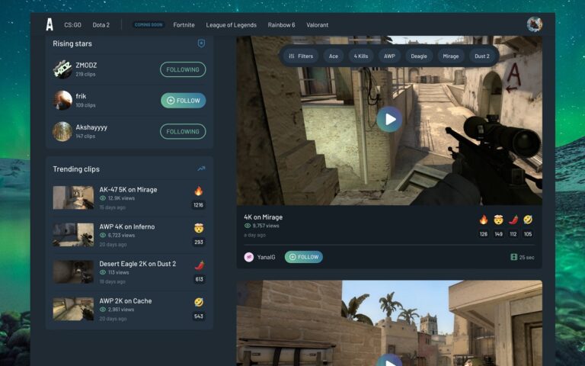Open the Rainbow 6 tab
The width and height of the screenshot is (585, 366).
(x=281, y=25)
